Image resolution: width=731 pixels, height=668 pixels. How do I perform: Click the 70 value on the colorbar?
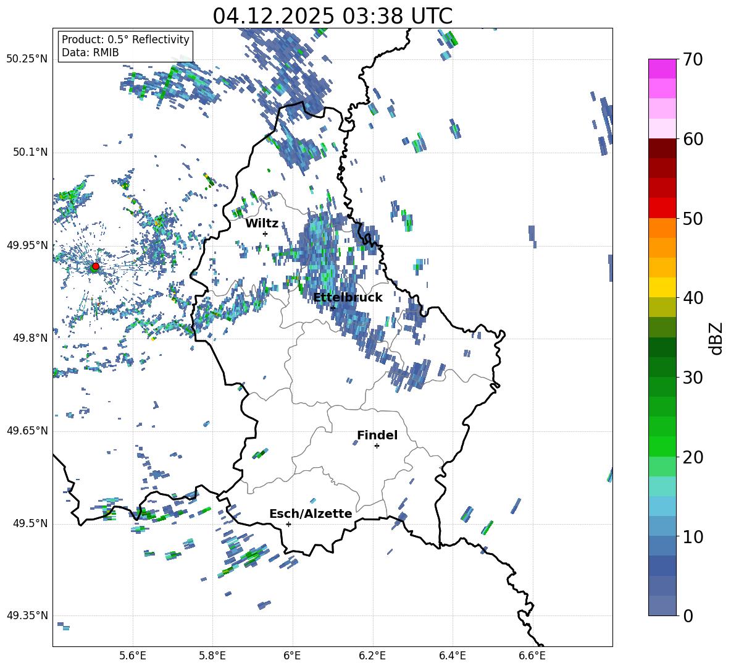[x=692, y=60]
